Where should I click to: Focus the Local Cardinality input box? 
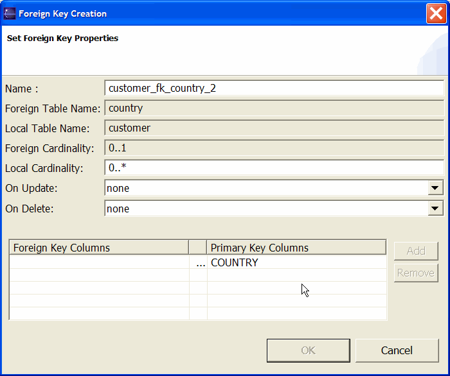tap(274, 168)
